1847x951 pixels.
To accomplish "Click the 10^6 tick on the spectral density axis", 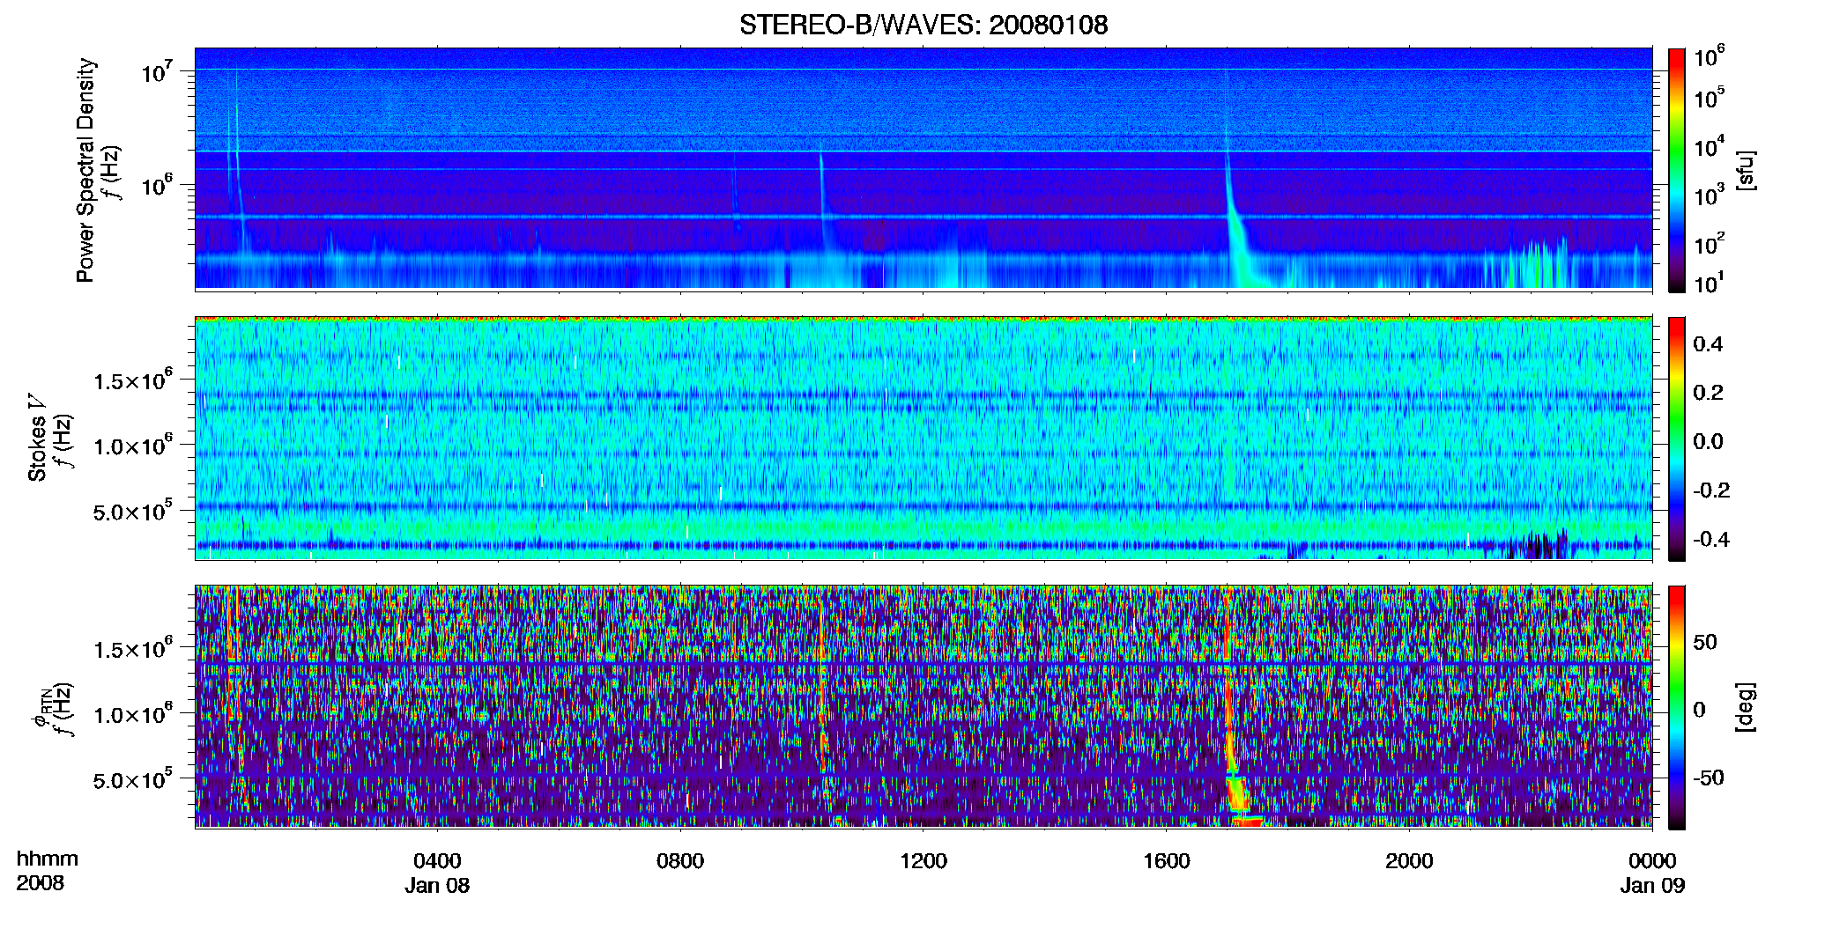I will pos(158,186).
